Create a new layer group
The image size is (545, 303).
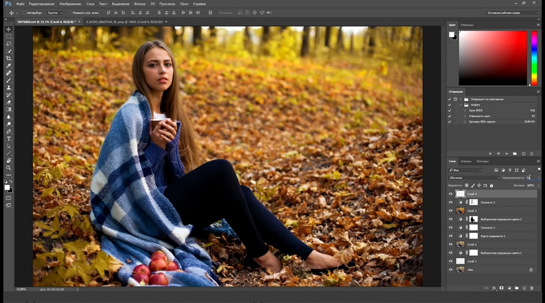517,288
